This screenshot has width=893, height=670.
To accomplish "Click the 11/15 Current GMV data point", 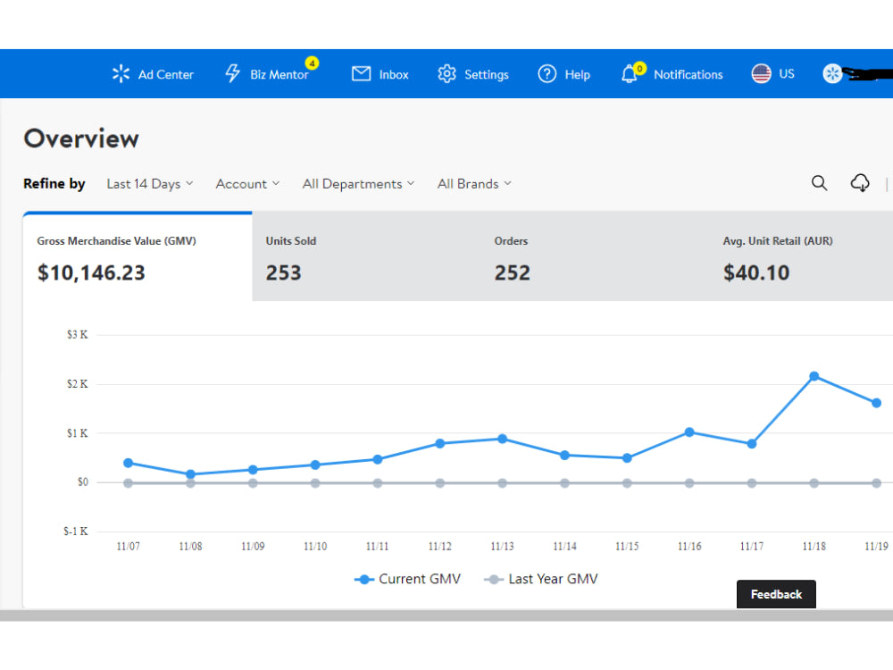I will click(x=627, y=457).
